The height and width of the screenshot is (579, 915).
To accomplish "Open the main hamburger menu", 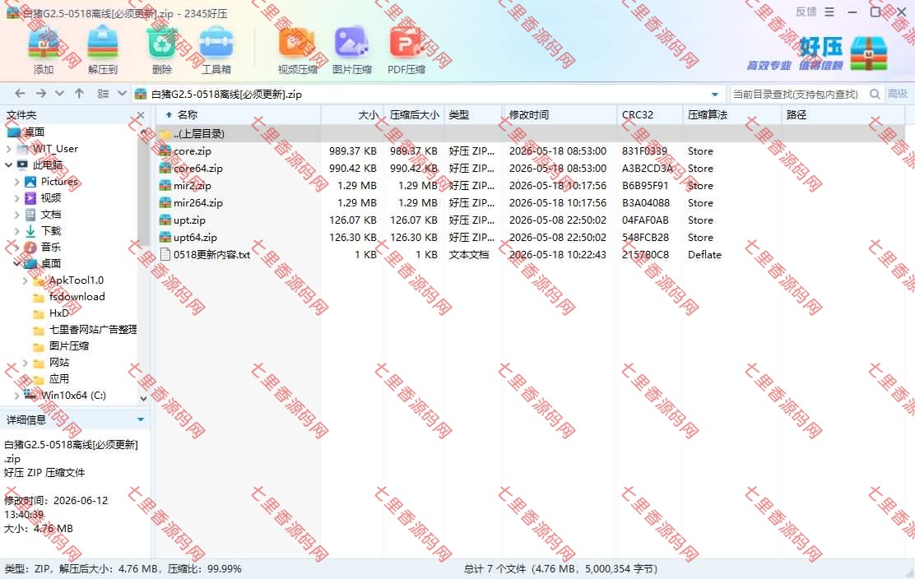I will coord(829,12).
